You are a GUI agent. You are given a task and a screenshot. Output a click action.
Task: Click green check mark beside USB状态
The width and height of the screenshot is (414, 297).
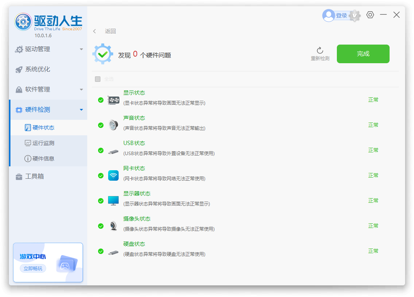(101, 150)
